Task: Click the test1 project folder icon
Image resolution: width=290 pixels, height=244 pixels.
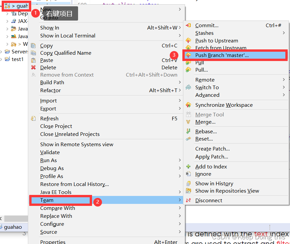Action: click(7, 59)
